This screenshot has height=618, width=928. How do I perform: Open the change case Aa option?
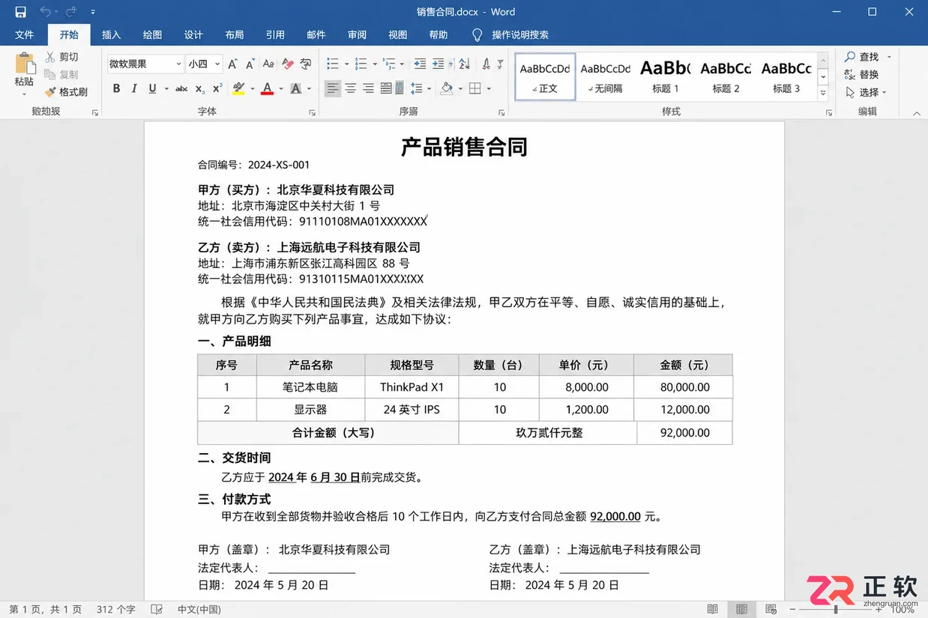point(270,64)
